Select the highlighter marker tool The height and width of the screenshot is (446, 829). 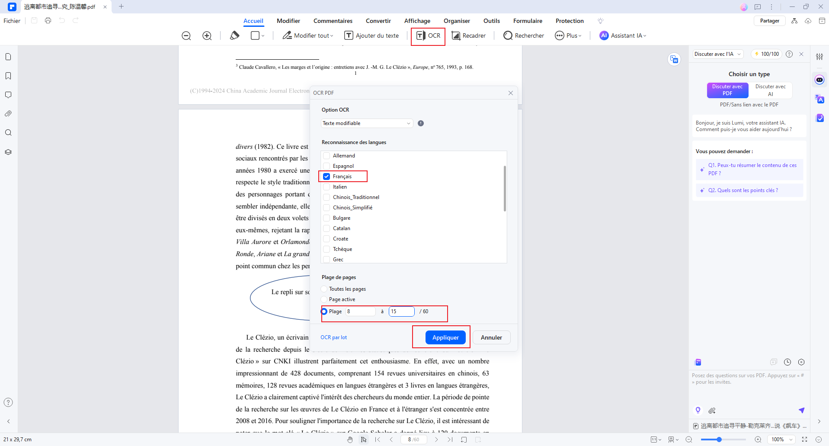pos(234,35)
